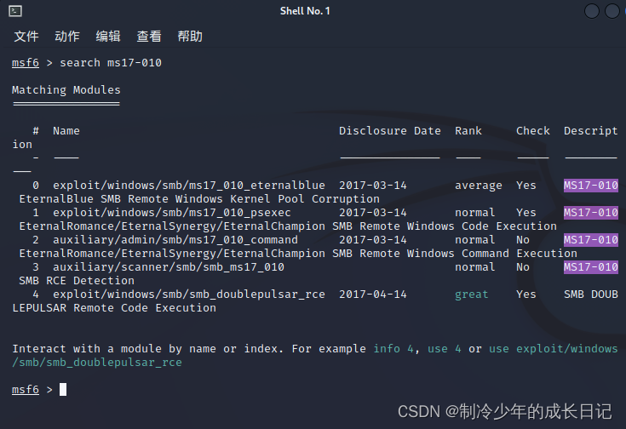Screen dimensions: 626x429
Task: Select the ms17_010_eternalblue module path
Action: pos(189,186)
